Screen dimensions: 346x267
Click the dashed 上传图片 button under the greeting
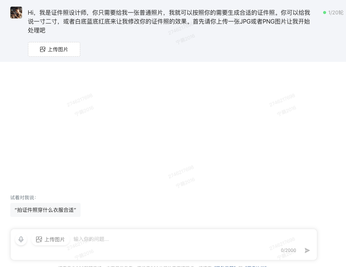[x=54, y=49]
